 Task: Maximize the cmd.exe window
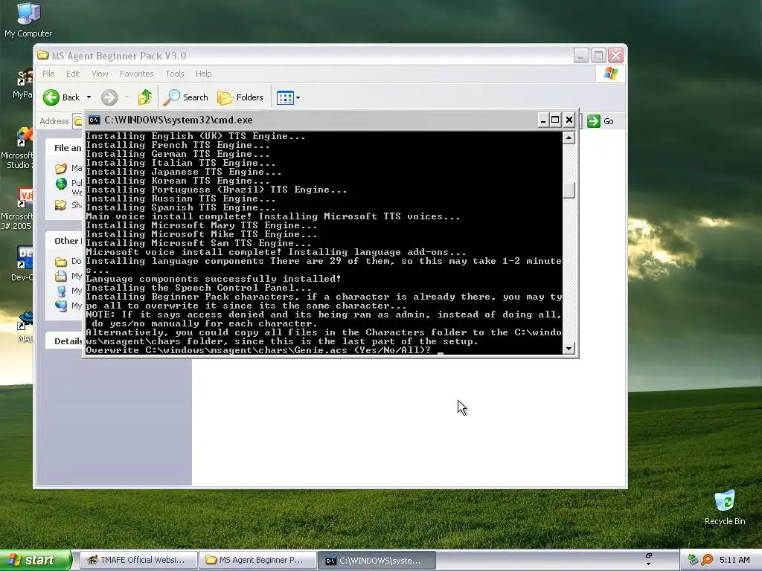[x=555, y=120]
